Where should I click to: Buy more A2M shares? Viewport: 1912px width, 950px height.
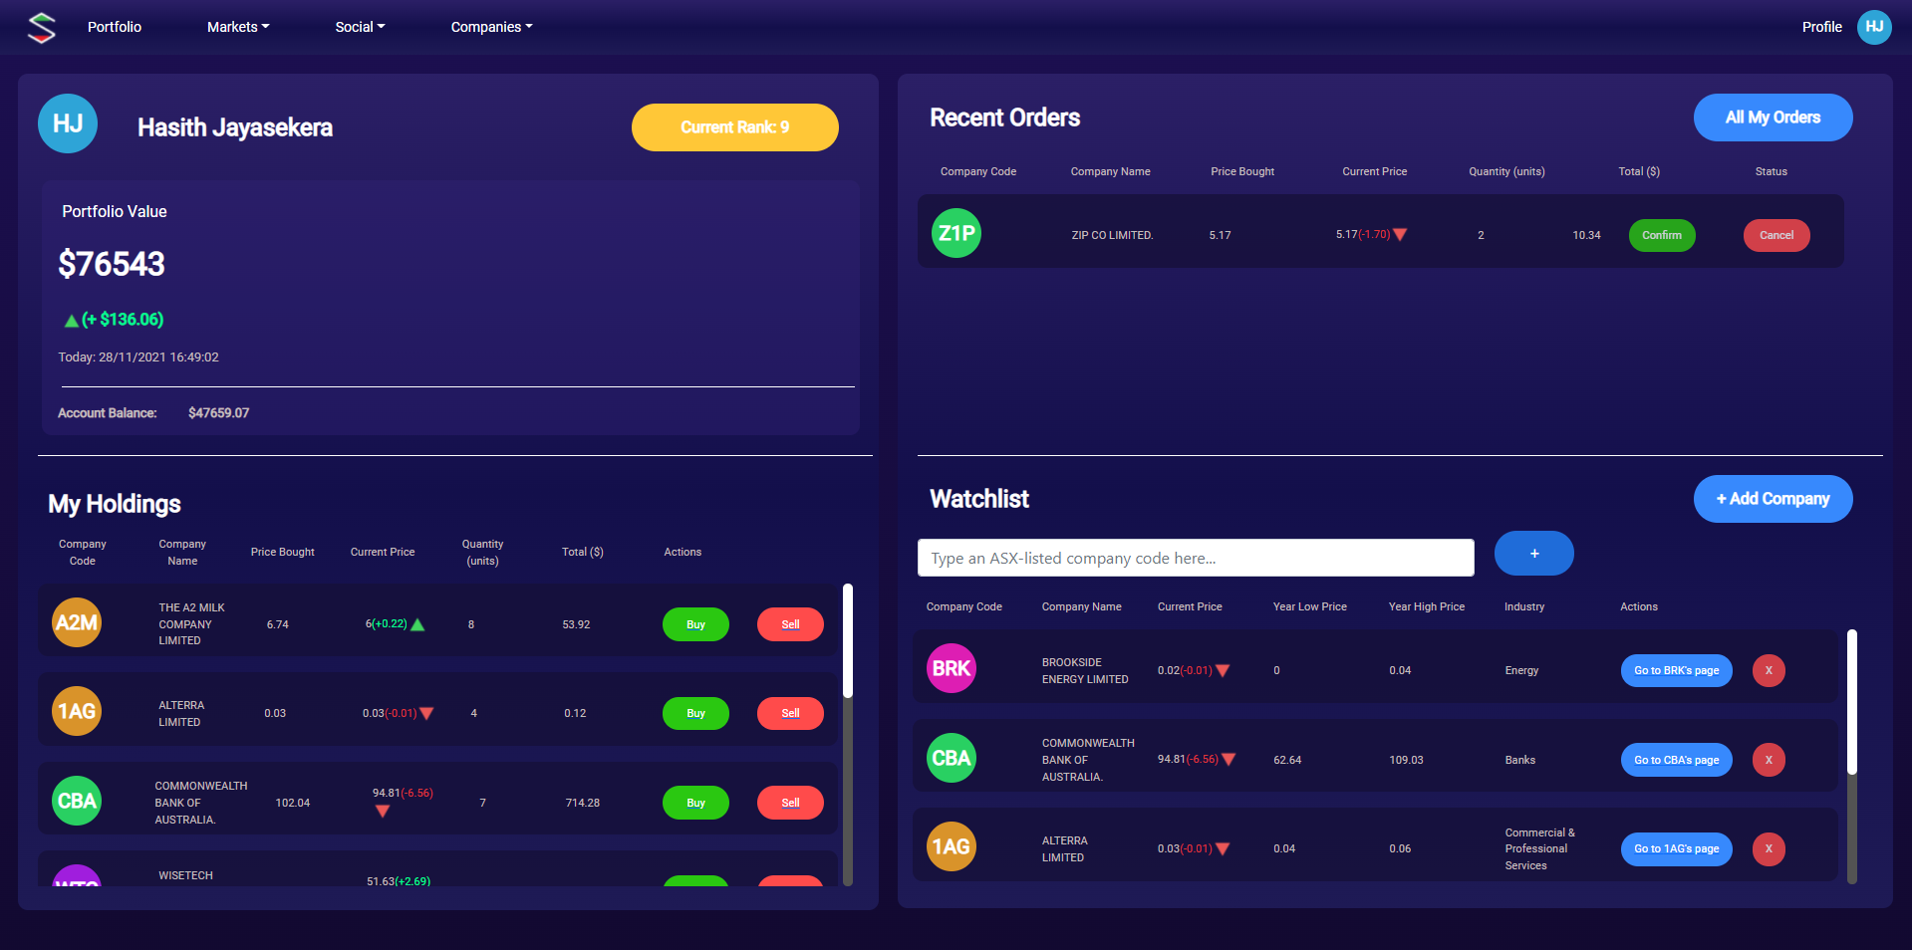coord(695,624)
